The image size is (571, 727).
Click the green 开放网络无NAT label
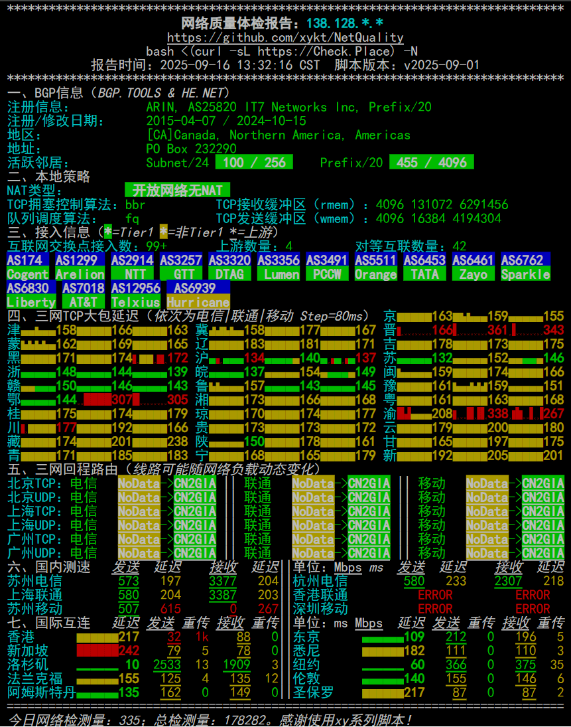coord(177,191)
